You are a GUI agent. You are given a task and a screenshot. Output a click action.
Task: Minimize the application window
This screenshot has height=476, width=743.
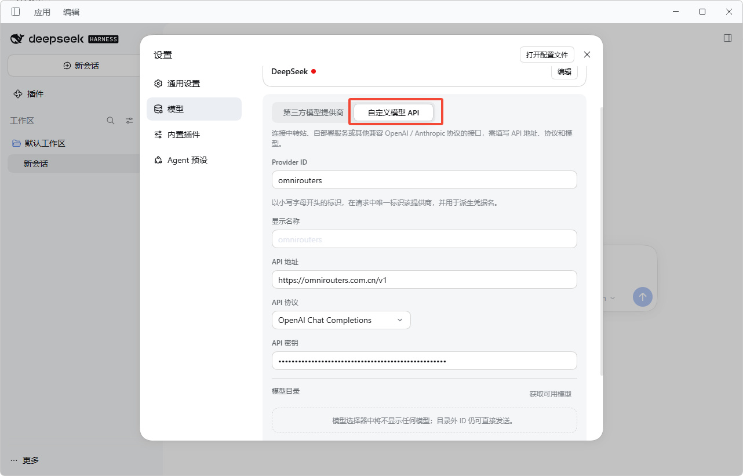(675, 12)
